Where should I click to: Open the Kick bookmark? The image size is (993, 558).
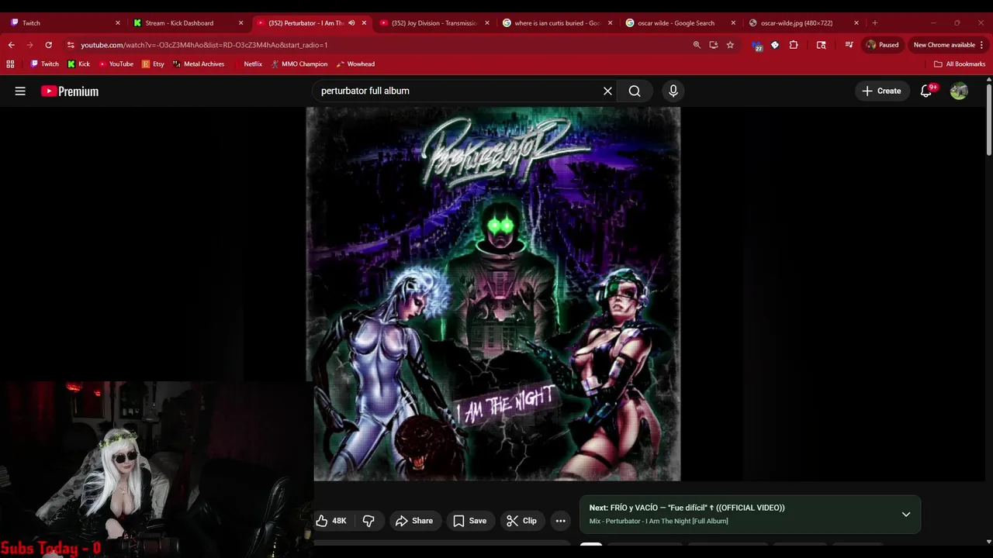[78, 64]
